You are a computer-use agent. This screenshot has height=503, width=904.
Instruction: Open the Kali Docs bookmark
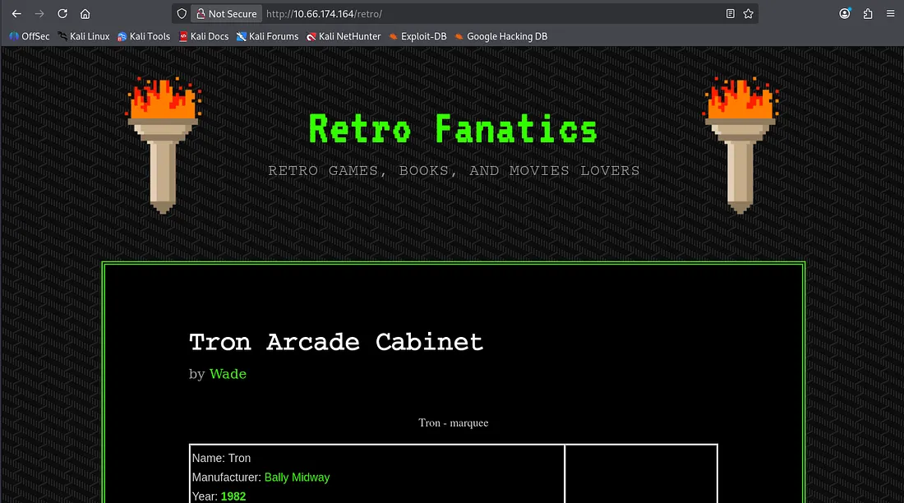pyautogui.click(x=204, y=36)
